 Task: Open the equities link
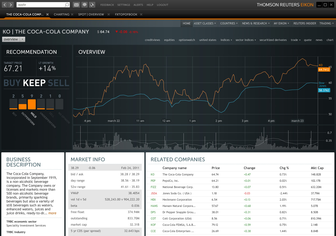tap(169, 40)
